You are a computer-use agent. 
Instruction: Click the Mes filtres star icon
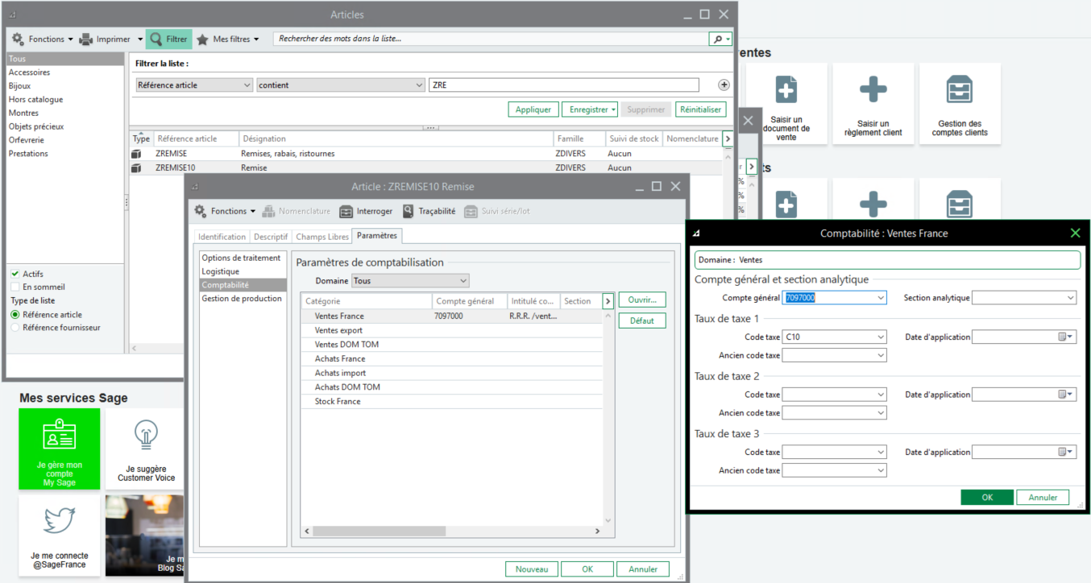[202, 39]
